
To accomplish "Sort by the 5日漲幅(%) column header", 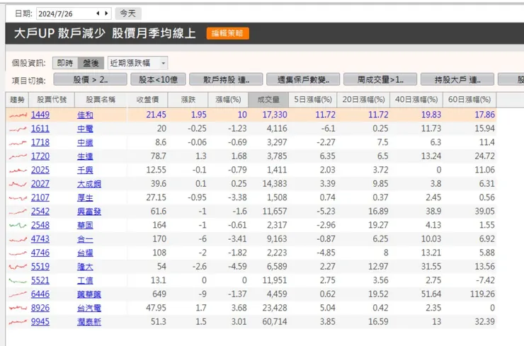I will point(313,100).
